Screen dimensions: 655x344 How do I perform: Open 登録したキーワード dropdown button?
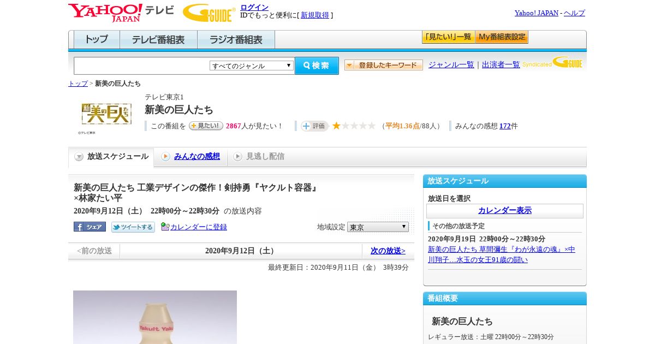[x=384, y=65]
